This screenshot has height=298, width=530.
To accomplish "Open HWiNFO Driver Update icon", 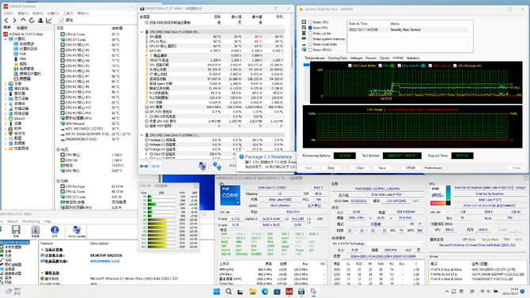I will pos(77,232).
